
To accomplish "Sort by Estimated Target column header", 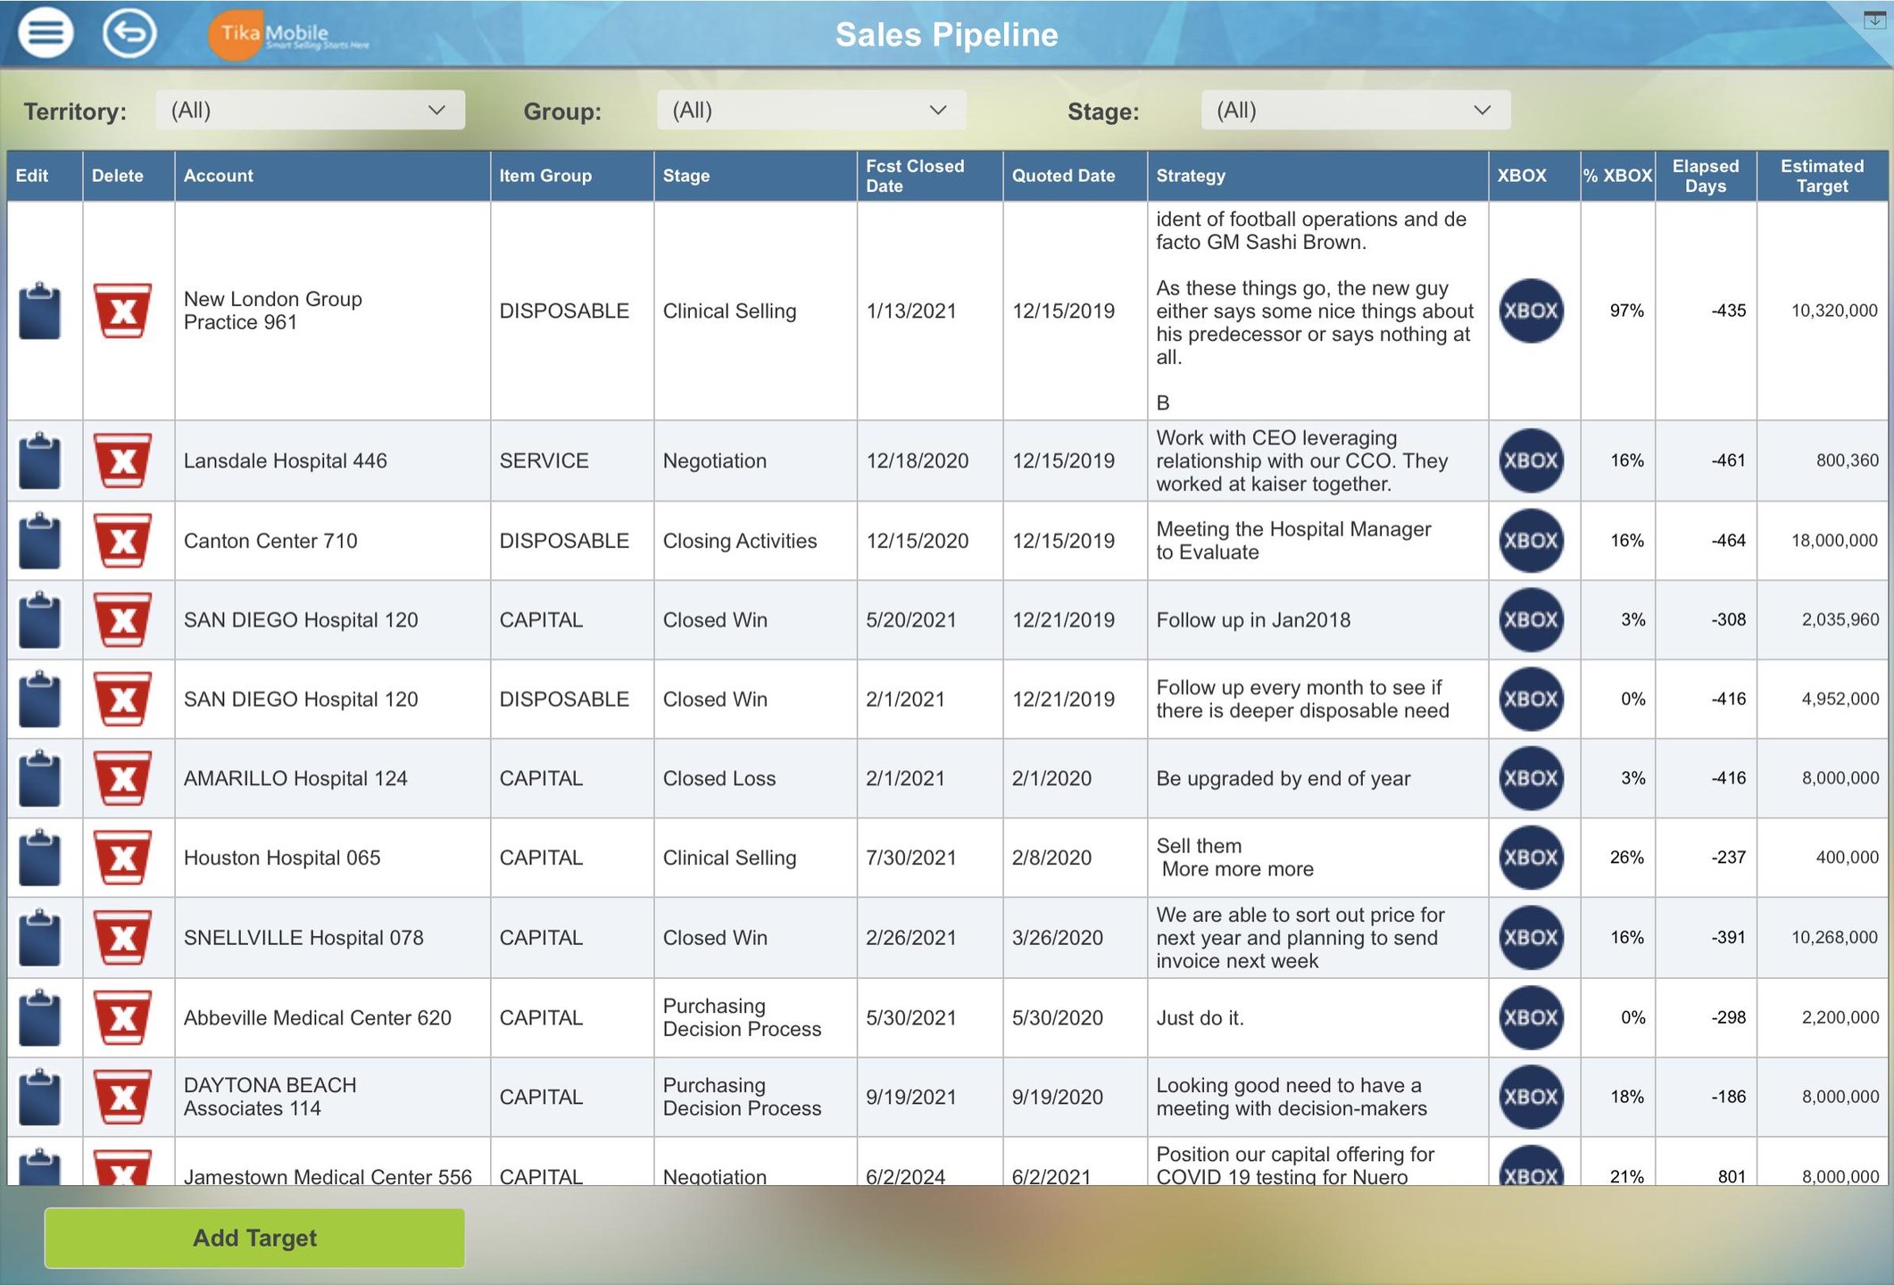I will pos(1822,176).
